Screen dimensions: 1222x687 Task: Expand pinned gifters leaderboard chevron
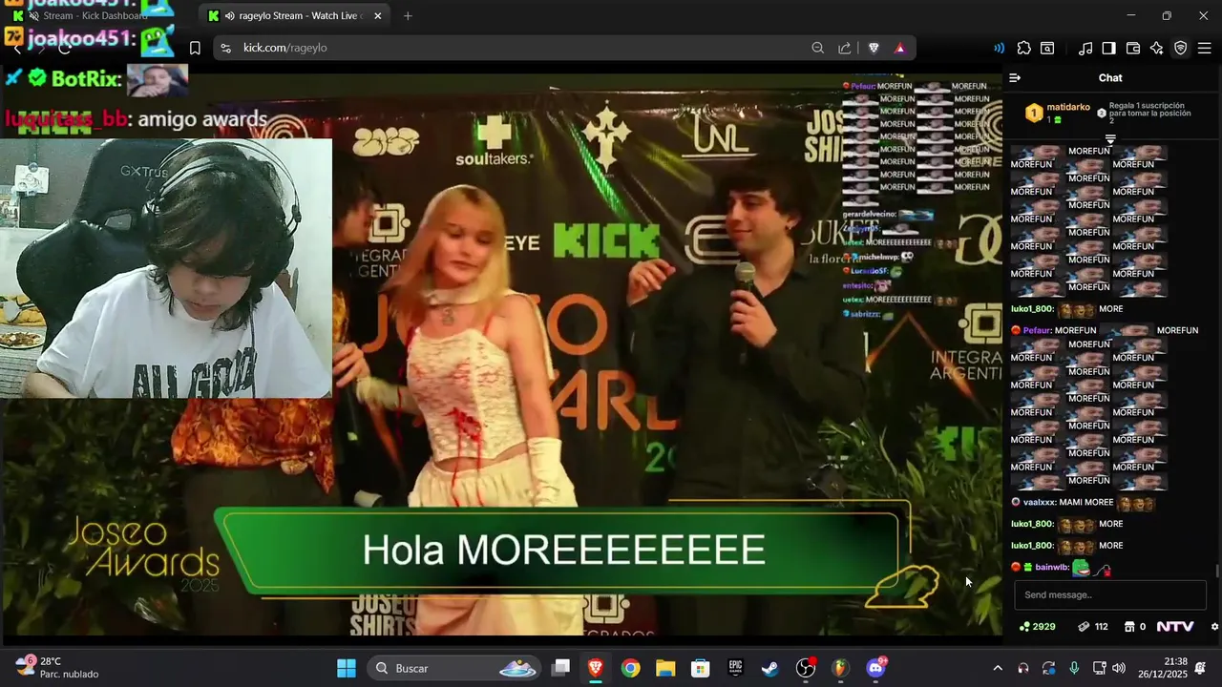point(1110,139)
